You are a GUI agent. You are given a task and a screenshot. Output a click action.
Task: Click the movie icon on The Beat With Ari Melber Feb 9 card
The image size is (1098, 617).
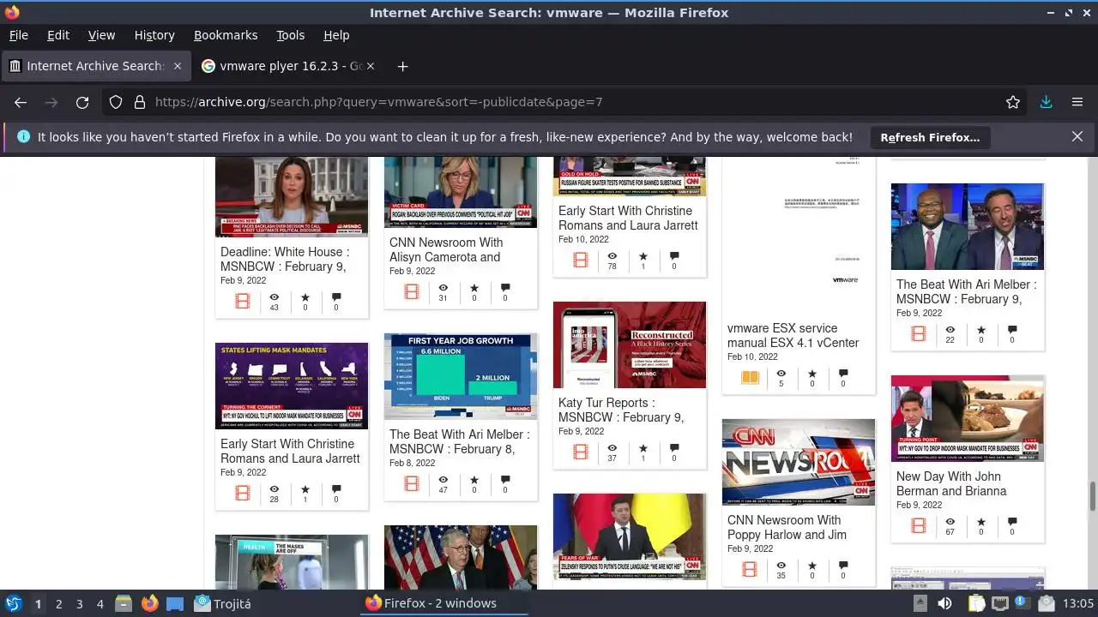click(x=919, y=333)
